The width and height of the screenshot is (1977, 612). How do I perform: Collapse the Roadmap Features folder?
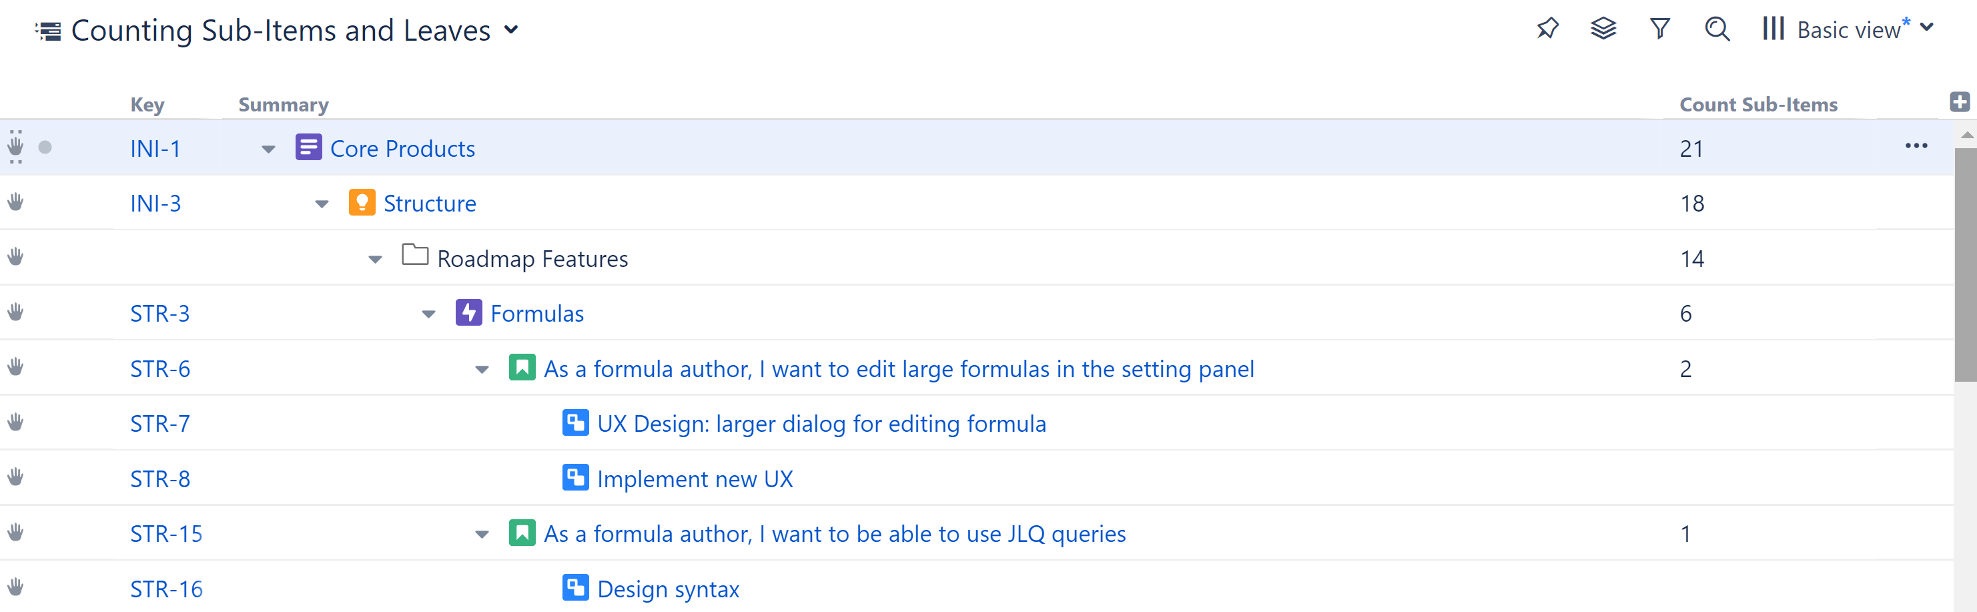374,259
